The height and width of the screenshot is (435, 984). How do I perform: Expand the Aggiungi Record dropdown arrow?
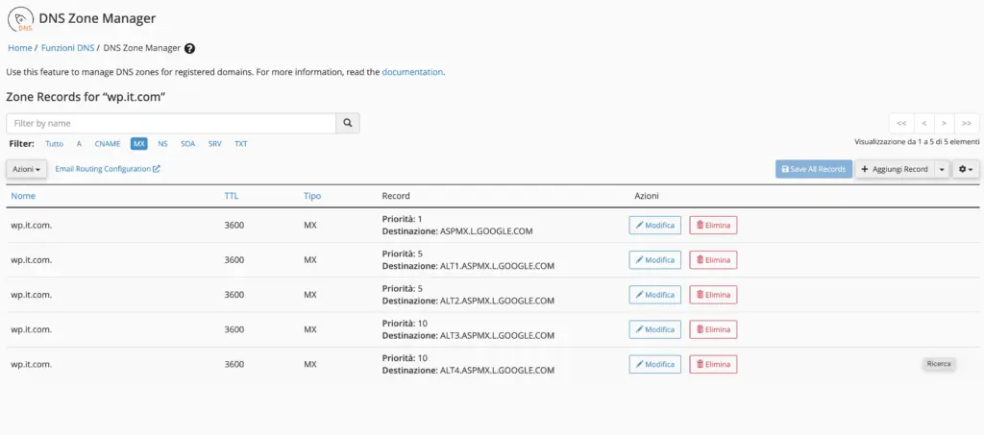[942, 169]
